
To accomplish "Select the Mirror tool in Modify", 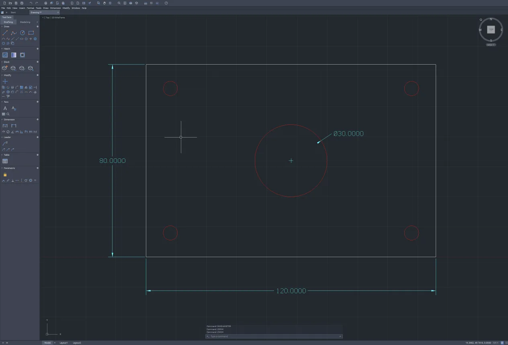I will (26, 87).
